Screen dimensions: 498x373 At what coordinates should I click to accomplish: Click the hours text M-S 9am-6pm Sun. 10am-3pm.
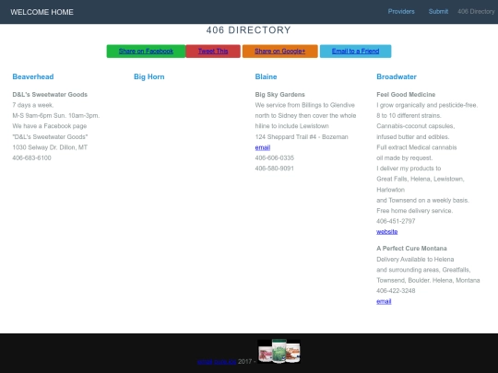pos(56,116)
